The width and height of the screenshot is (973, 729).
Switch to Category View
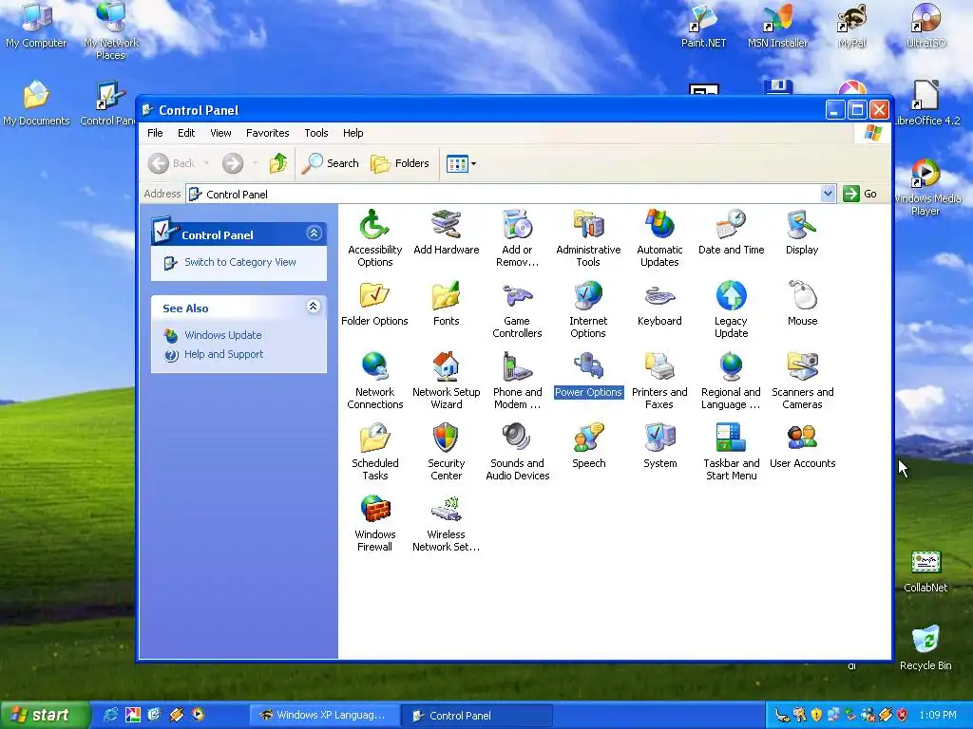pyautogui.click(x=239, y=262)
